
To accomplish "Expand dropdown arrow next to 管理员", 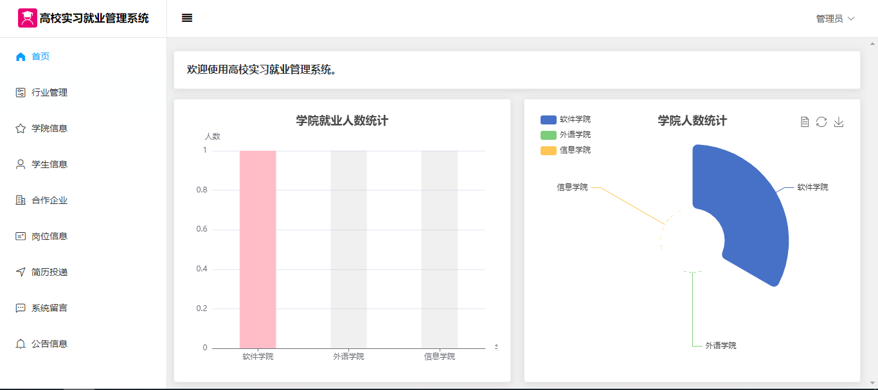I will coord(851,19).
